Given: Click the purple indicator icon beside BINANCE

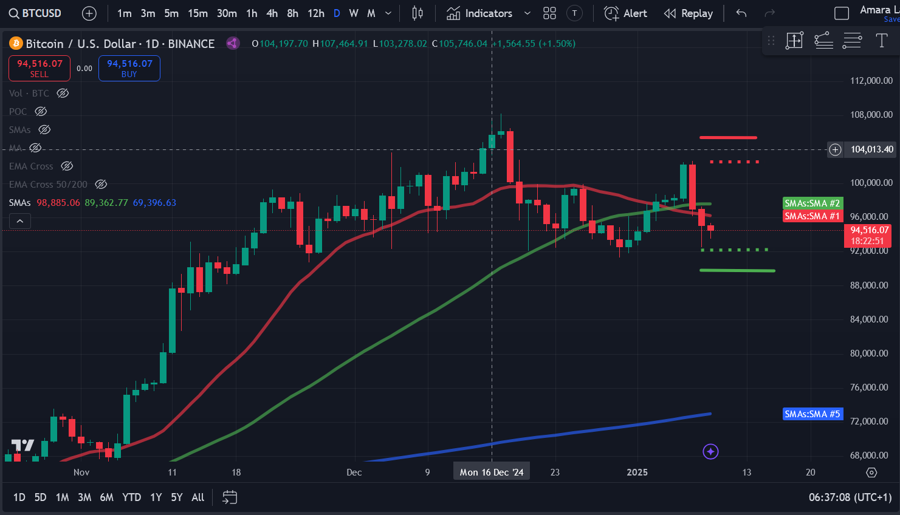Looking at the screenshot, I should point(232,43).
